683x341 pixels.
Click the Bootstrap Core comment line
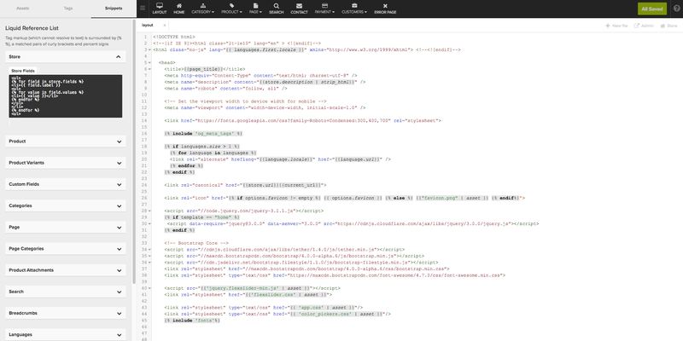196,243
